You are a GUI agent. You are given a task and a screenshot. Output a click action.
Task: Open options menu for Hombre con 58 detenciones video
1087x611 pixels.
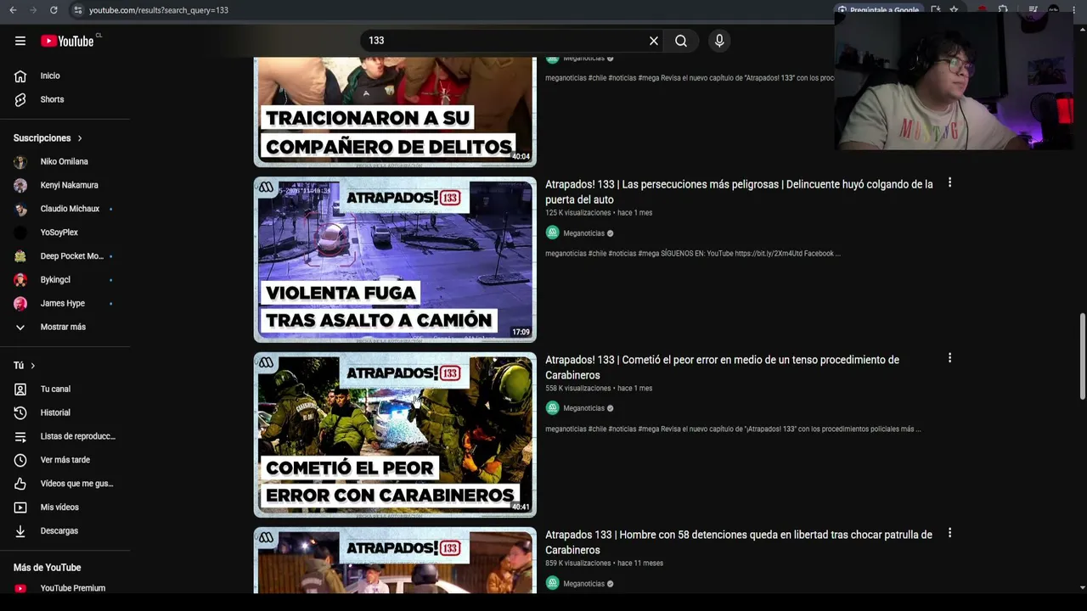coord(949,533)
